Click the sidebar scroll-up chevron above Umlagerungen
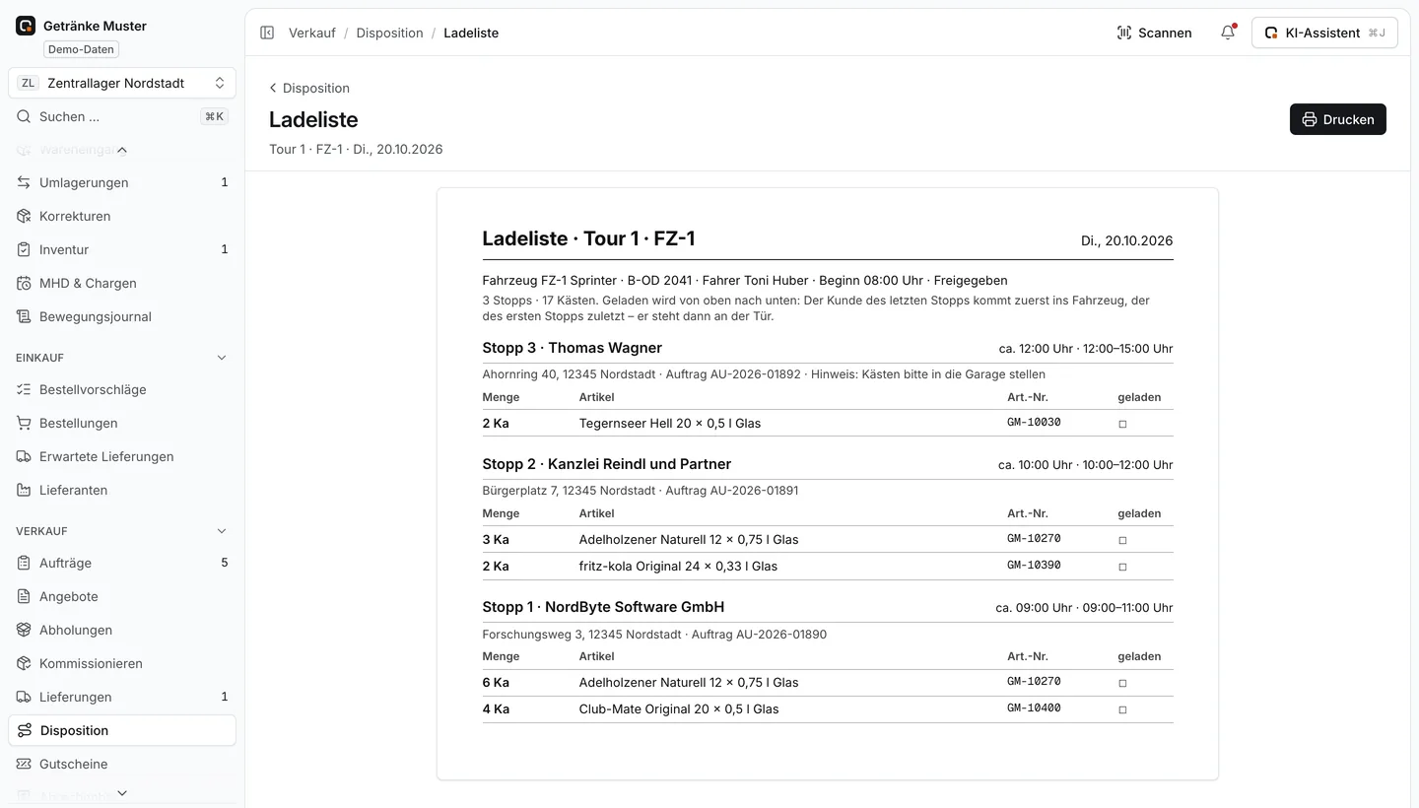Image resolution: width=1419 pixels, height=808 pixels. pyautogui.click(x=122, y=150)
